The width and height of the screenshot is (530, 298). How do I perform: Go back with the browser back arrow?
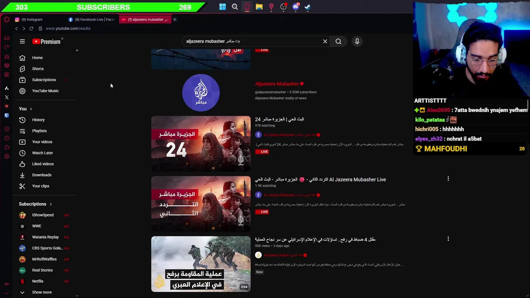click(x=17, y=29)
